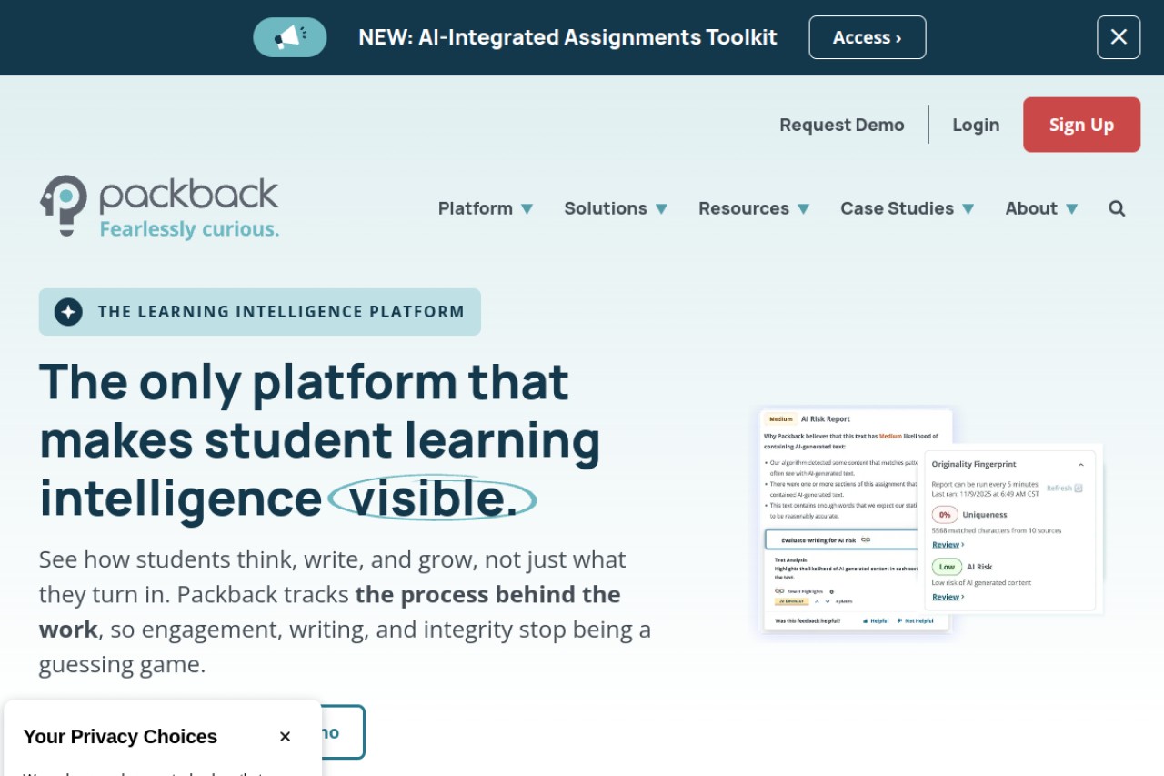Click the red Sign Up button
Viewport: 1164px width, 776px height.
tap(1081, 125)
